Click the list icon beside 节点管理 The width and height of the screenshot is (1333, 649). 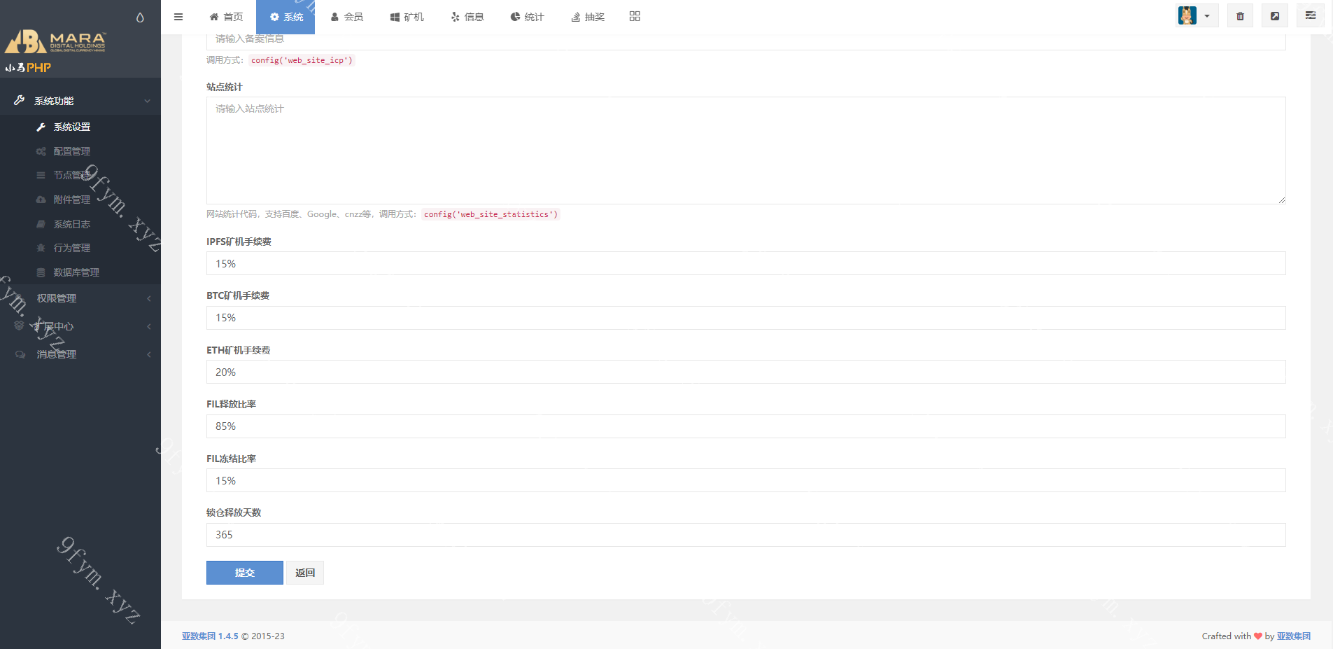(x=41, y=175)
